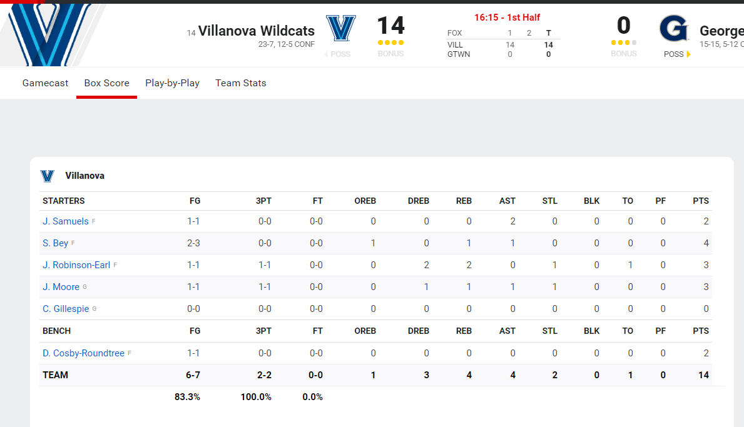This screenshot has height=427, width=744.
Task: Switch to Play-by-Play tab
Action: point(172,83)
